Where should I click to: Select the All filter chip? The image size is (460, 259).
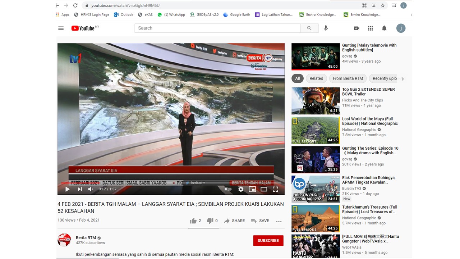298,78
